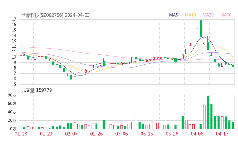
Task: Click the 5 price axis label
Action: (15, 84)
